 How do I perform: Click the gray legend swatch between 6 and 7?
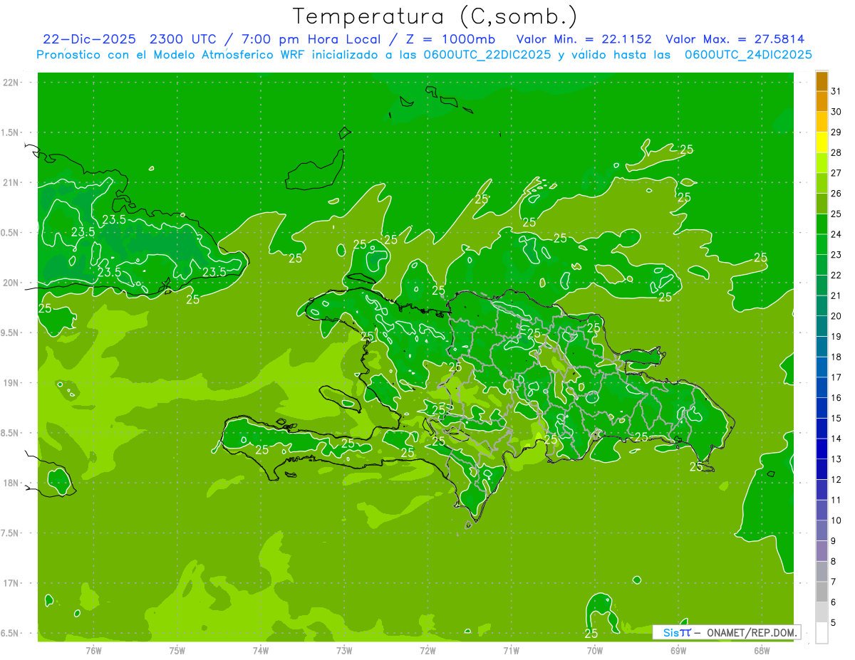click(x=822, y=592)
